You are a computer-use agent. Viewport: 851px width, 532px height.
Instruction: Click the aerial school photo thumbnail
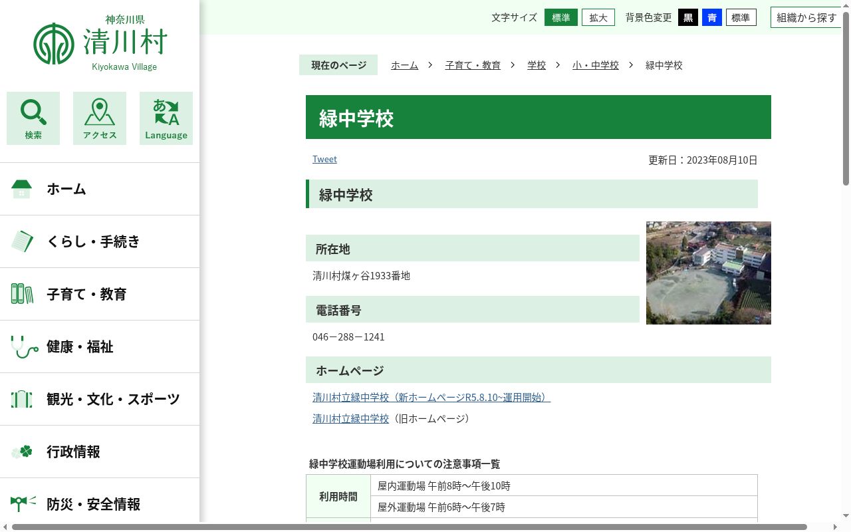point(709,273)
